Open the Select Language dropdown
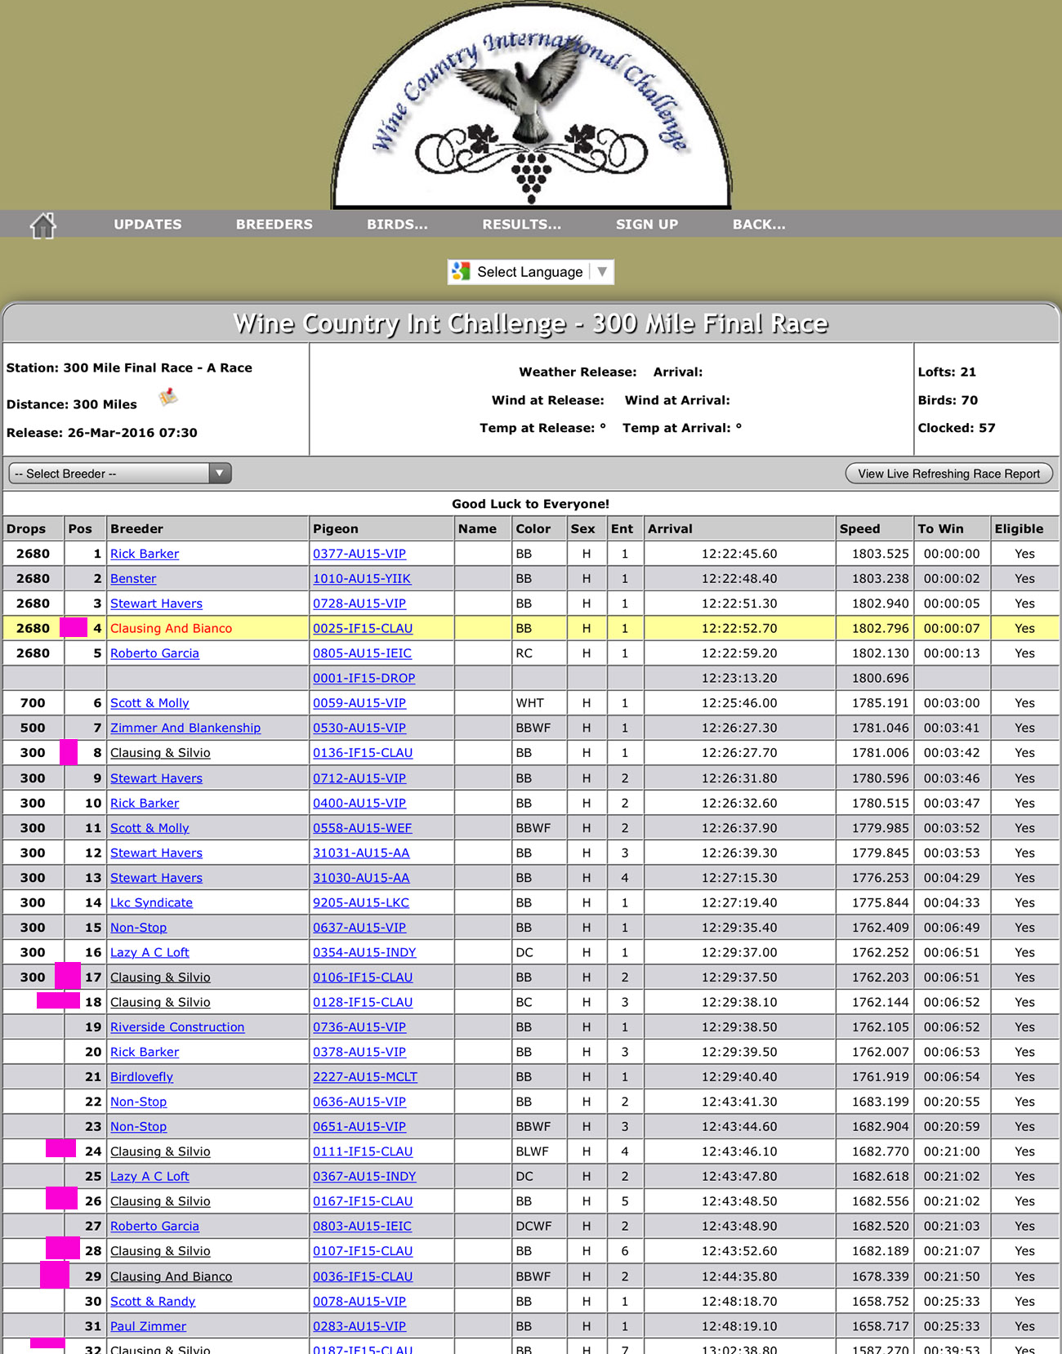The image size is (1062, 1354). point(531,272)
